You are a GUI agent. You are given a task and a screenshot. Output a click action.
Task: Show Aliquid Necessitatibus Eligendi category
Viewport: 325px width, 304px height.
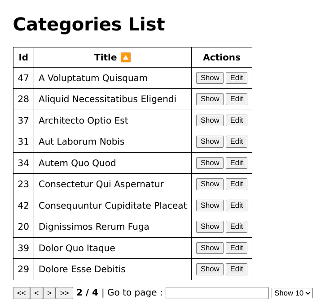tap(210, 99)
